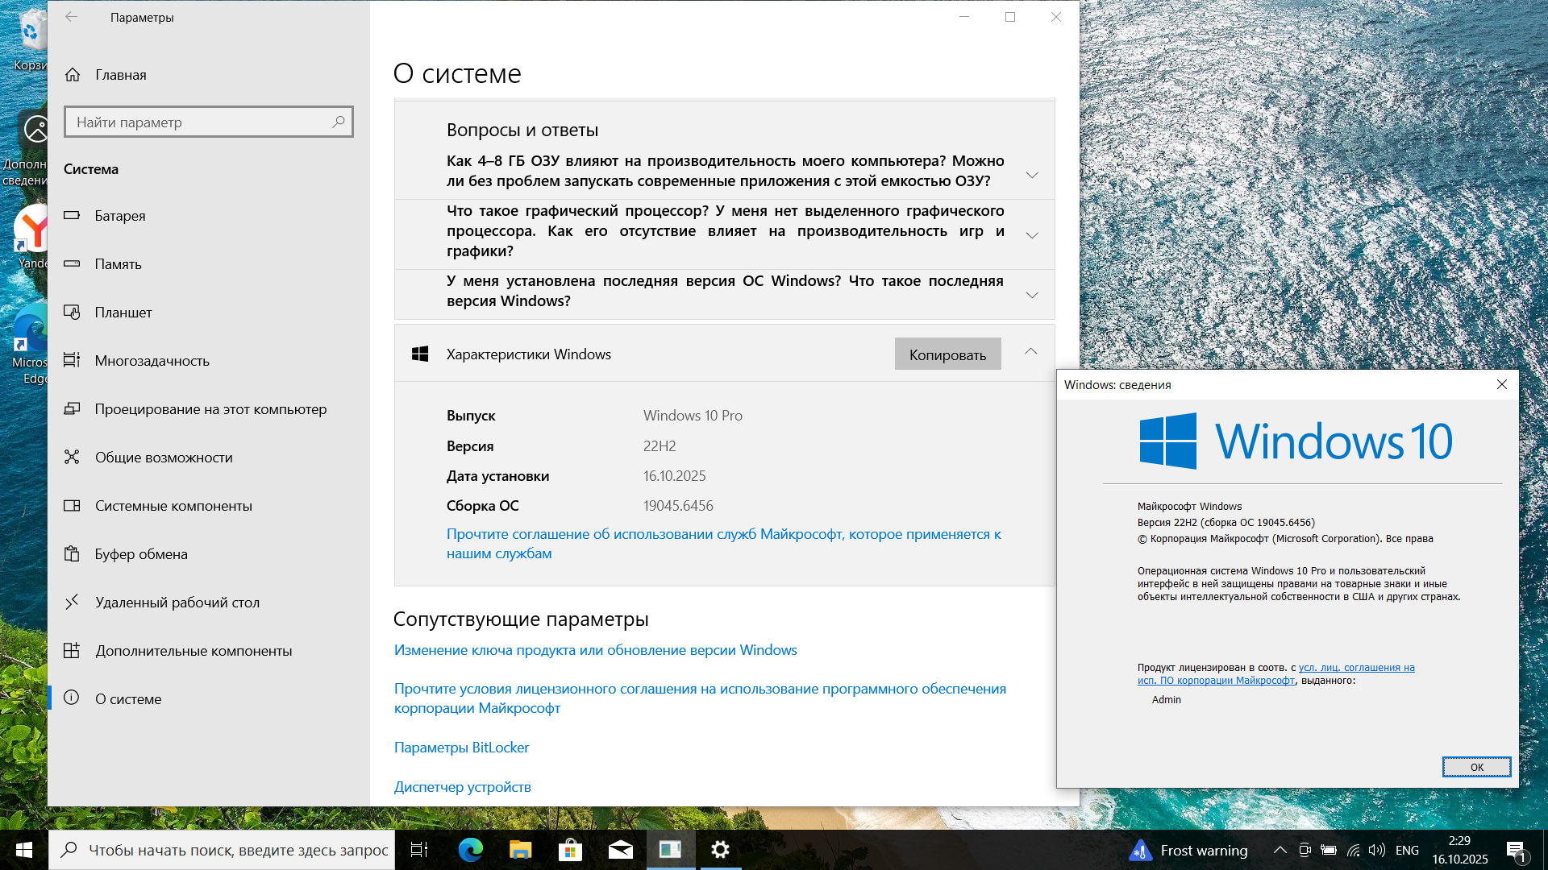Open the Память storage settings
This screenshot has height=870, width=1548.
(x=118, y=264)
